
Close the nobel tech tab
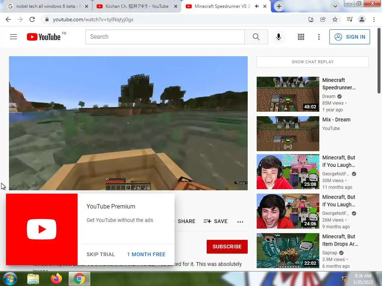[x=86, y=7]
